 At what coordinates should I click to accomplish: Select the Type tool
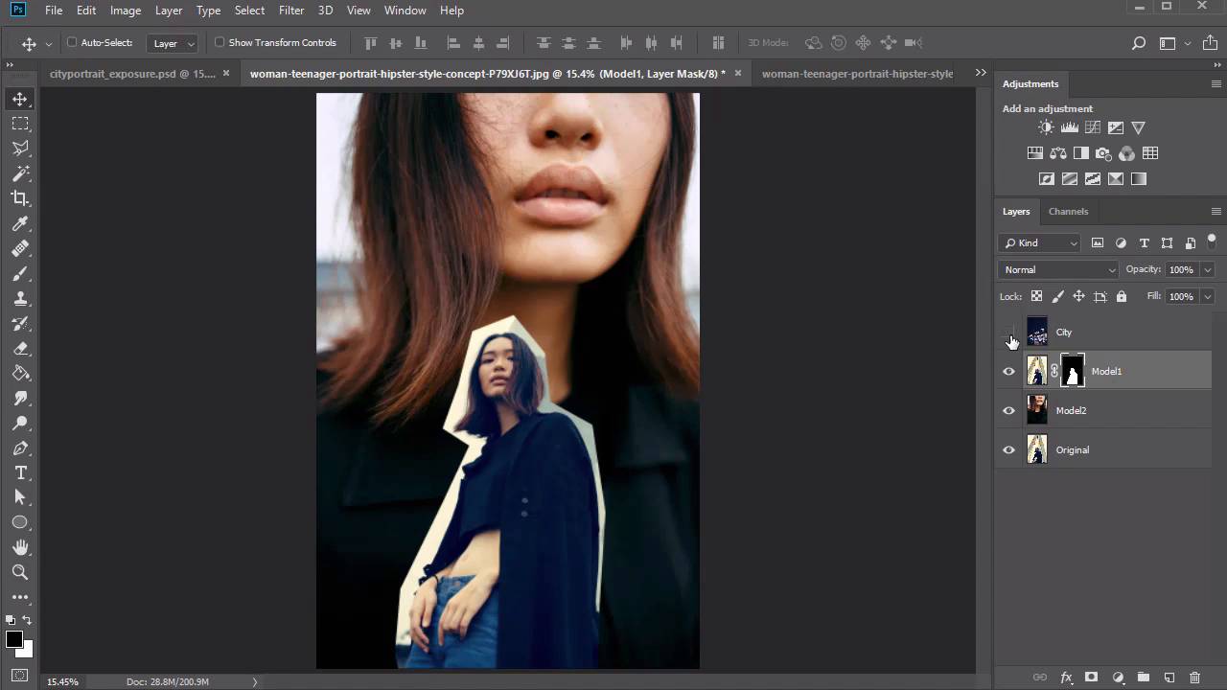click(x=20, y=472)
